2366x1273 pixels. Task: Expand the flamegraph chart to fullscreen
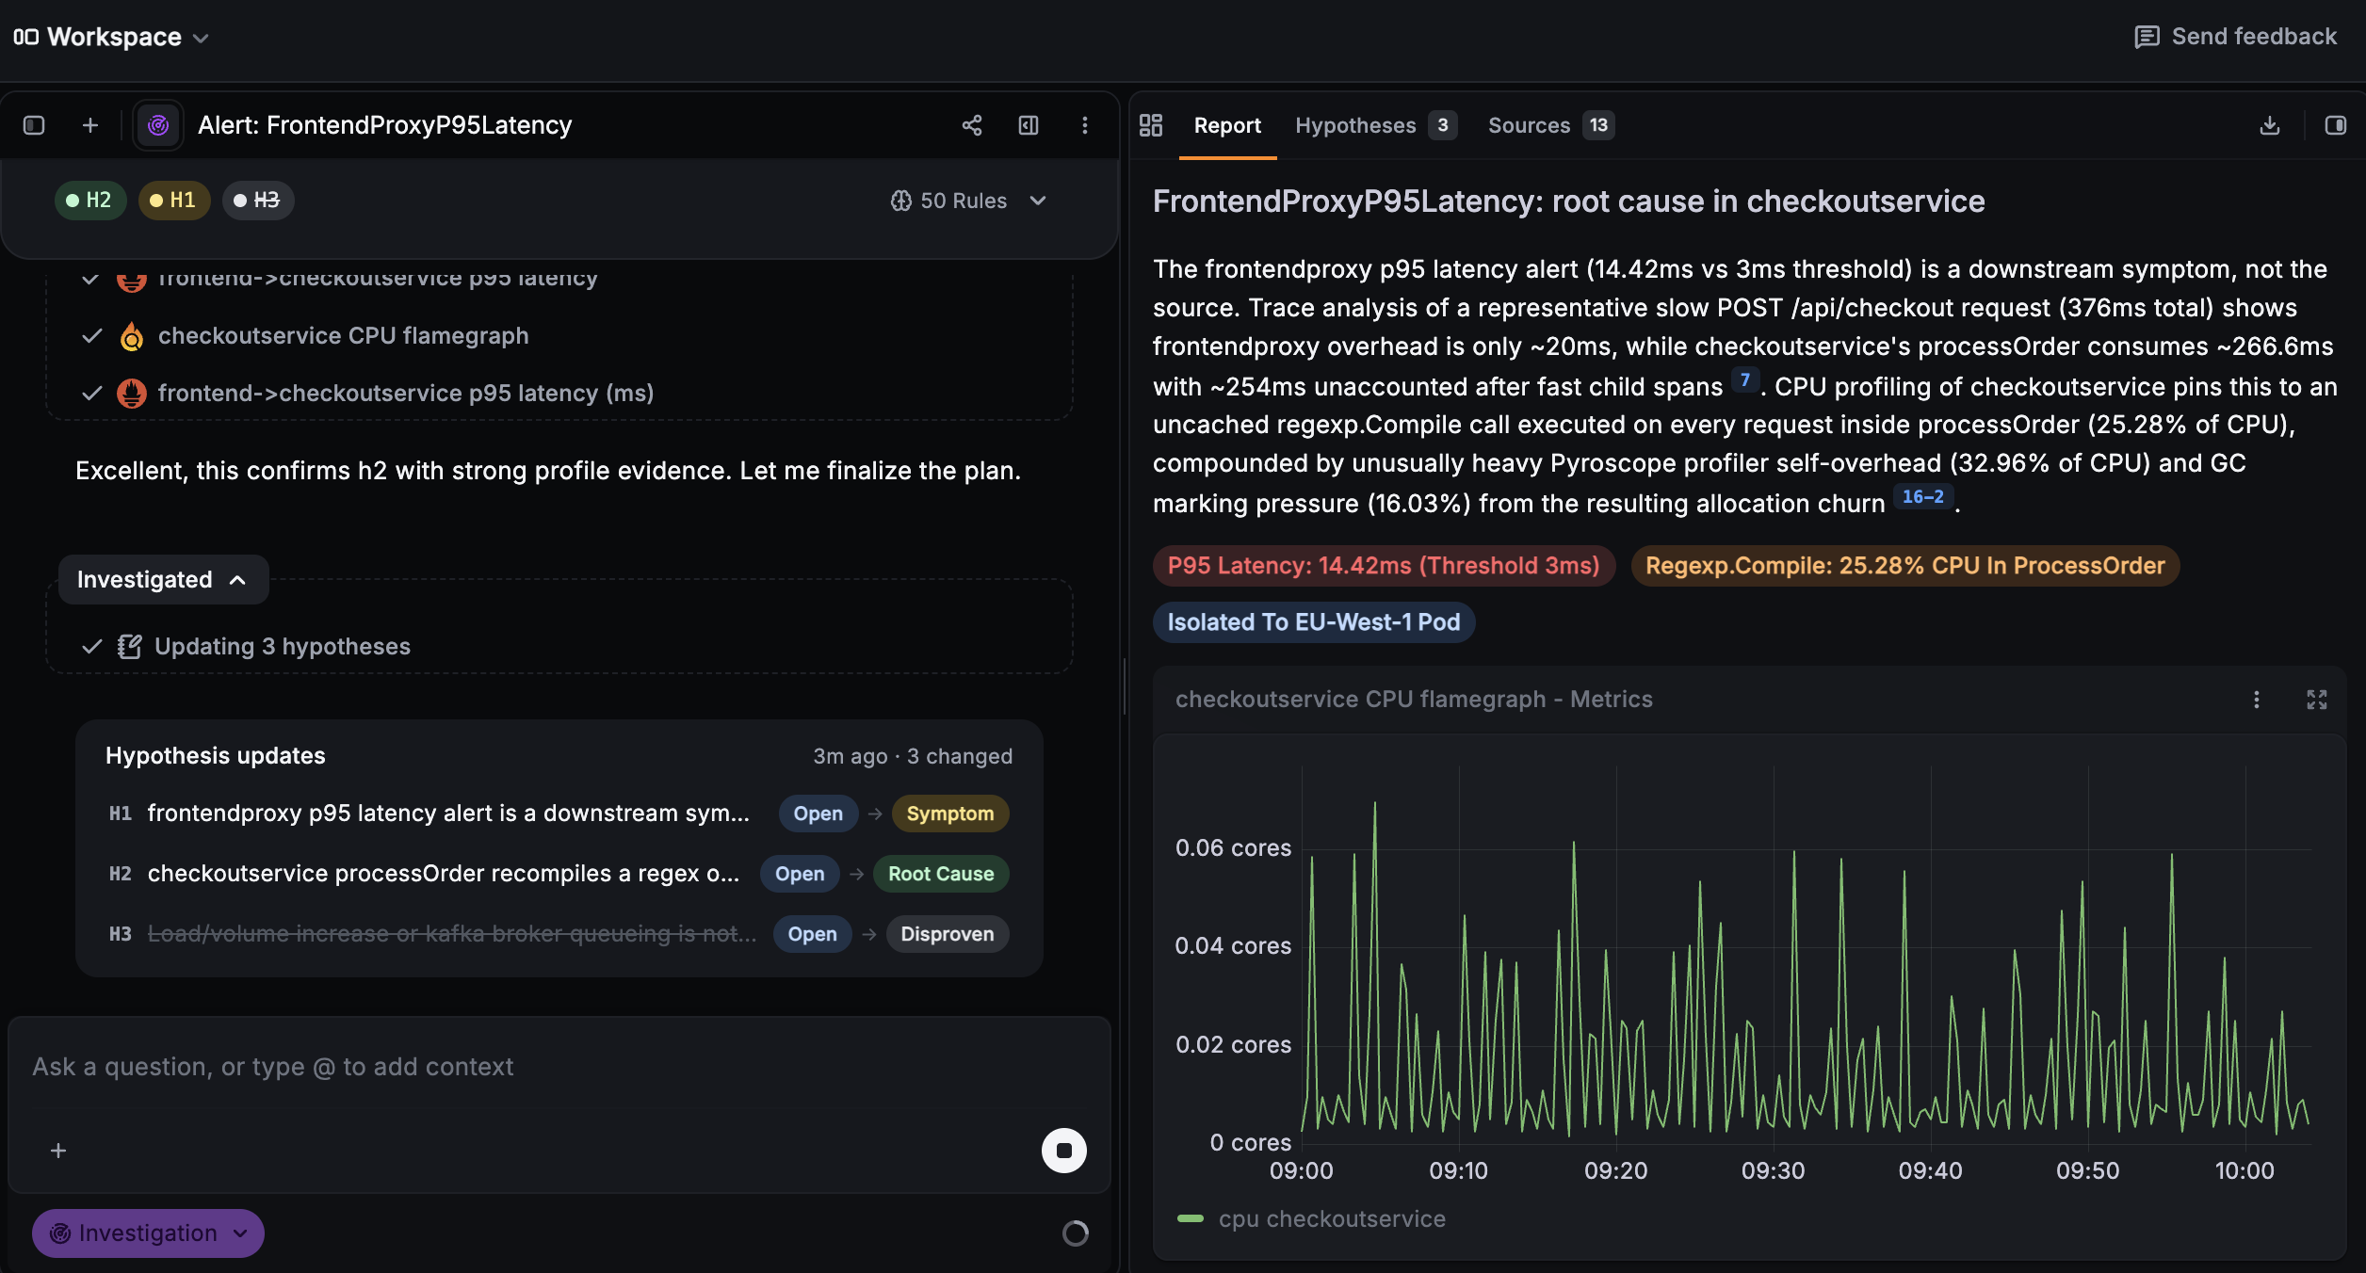(2317, 700)
